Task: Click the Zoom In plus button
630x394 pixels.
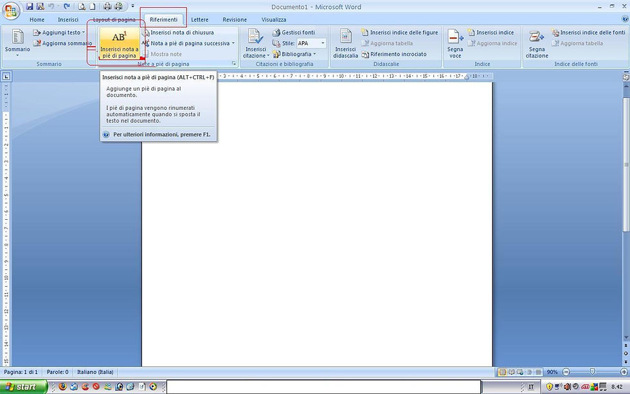Action: point(624,372)
